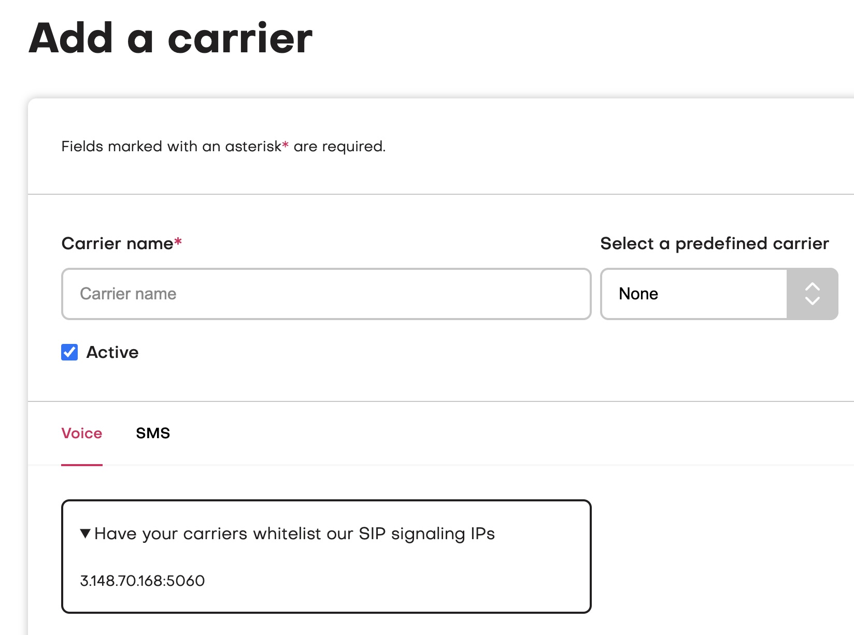
Task: Open the predefined carrier dropdown
Action: coord(718,294)
